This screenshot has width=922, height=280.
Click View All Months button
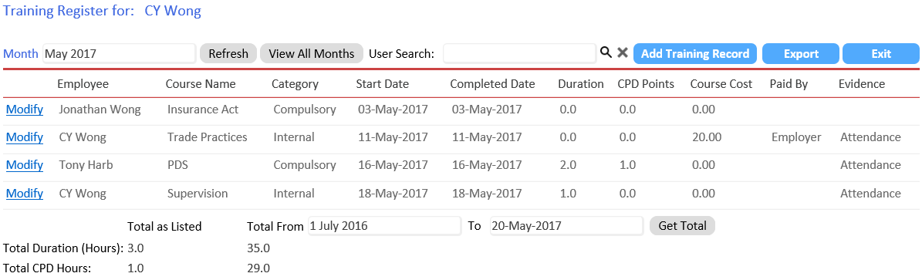(312, 53)
